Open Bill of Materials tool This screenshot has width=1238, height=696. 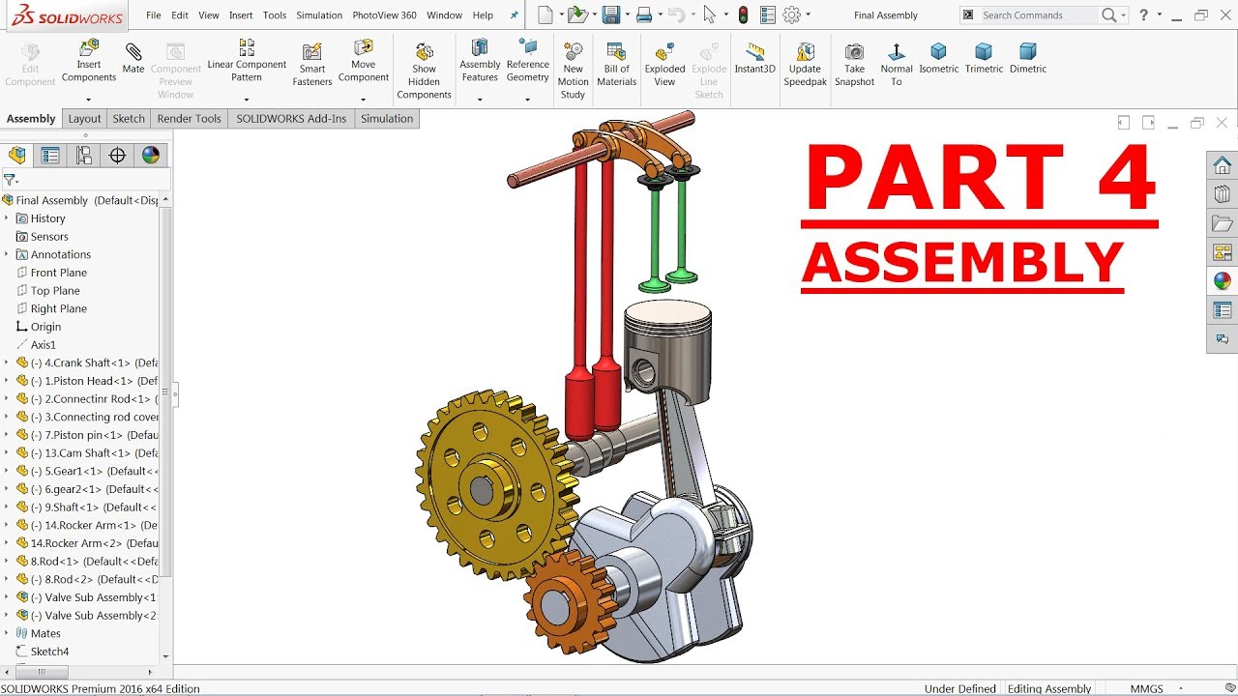(616, 64)
